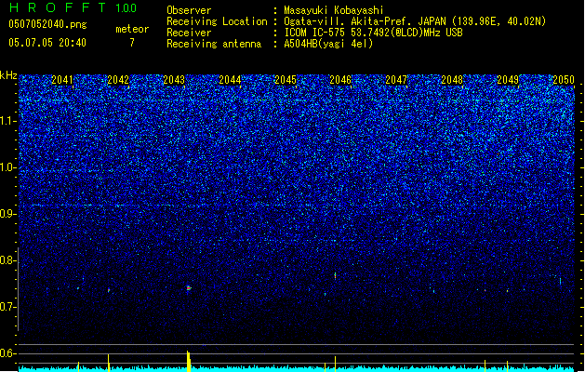The image size is (585, 372).
Task: Click the 2044 time marker
Action: click(230, 80)
